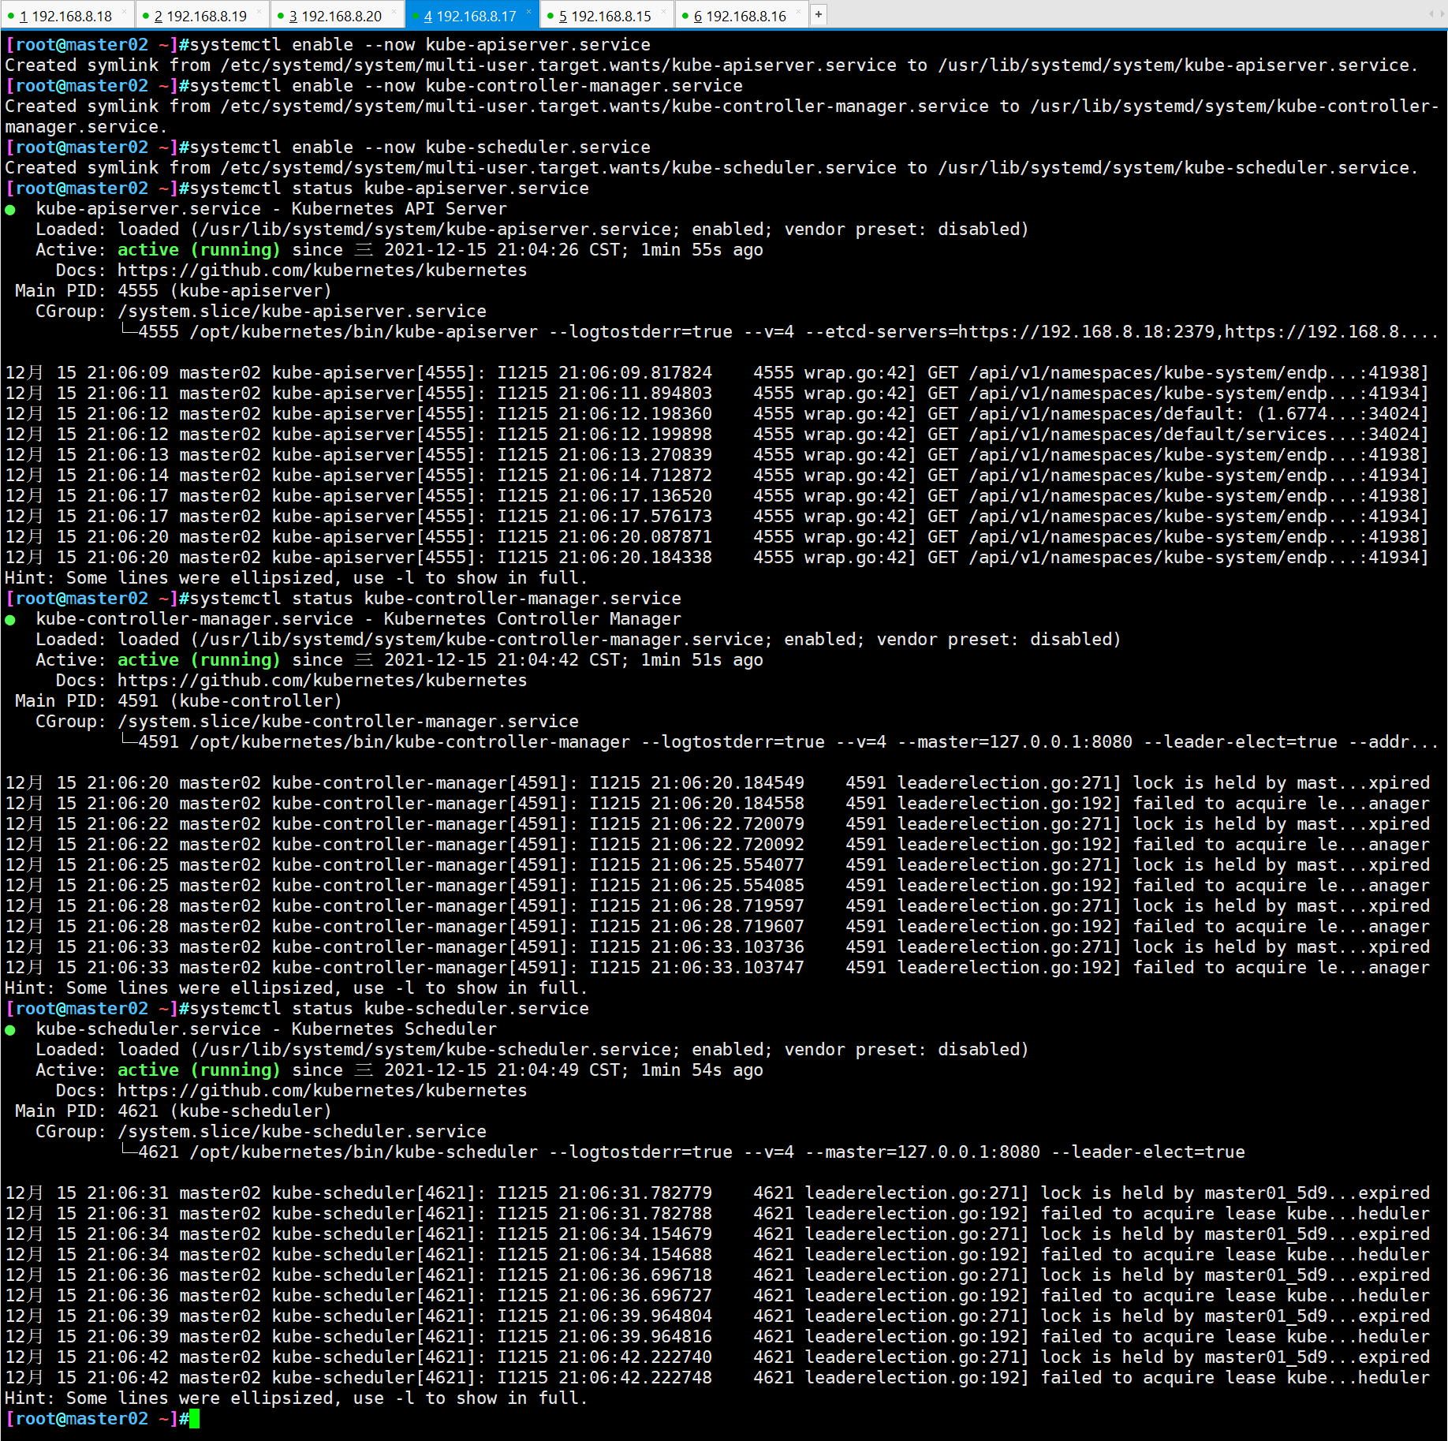Switch to session tab 6 192.168.8.16
Image resolution: width=1448 pixels, height=1441 pixels.
(741, 16)
